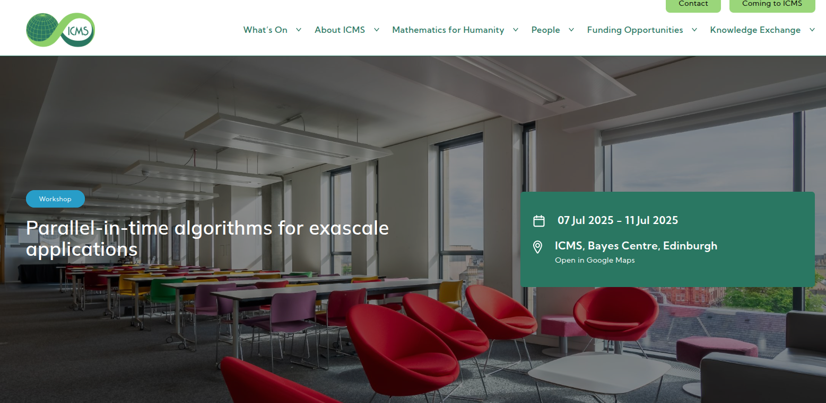Click the calendar icon beside event dates

(x=539, y=221)
